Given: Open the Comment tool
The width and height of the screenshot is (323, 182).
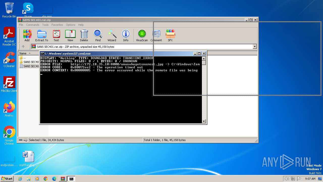Looking at the screenshot, I should [156, 35].
